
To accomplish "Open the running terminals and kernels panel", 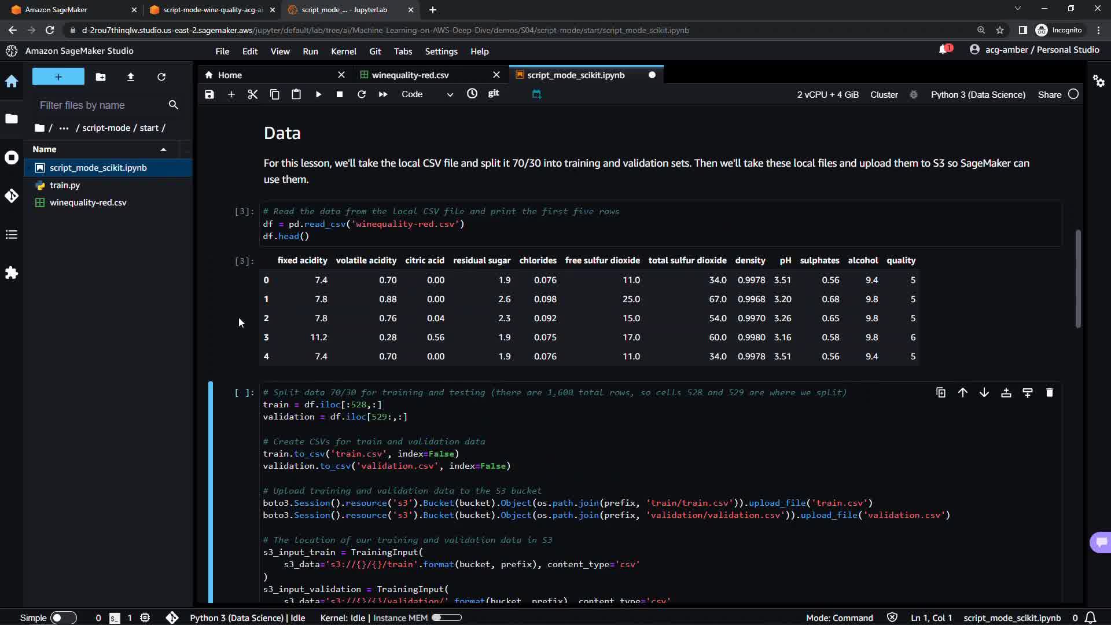I will click(12, 157).
